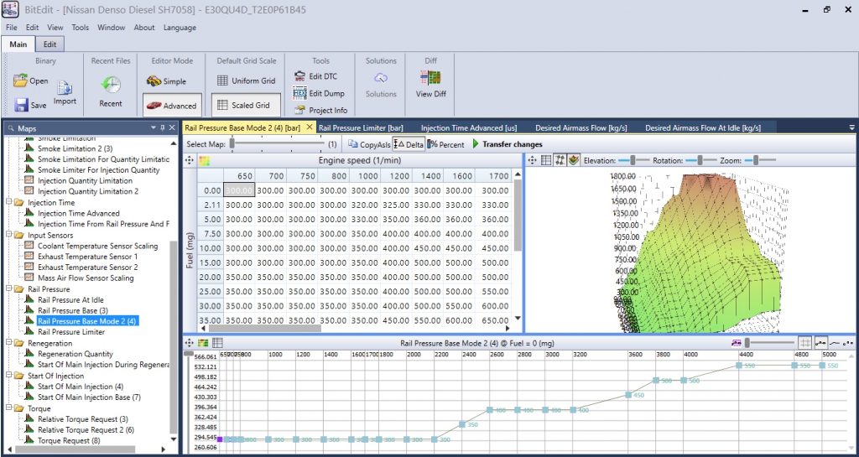859x457 pixels.
Task: Click BitEdit application icon in title bar
Action: coord(11,10)
